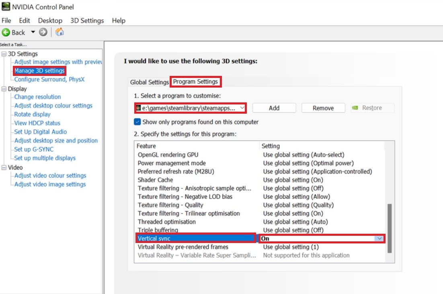The width and height of the screenshot is (443, 294).
Task: Click the Setting column header
Action: pos(322,146)
